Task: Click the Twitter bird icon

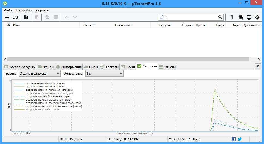Action: click(240, 139)
